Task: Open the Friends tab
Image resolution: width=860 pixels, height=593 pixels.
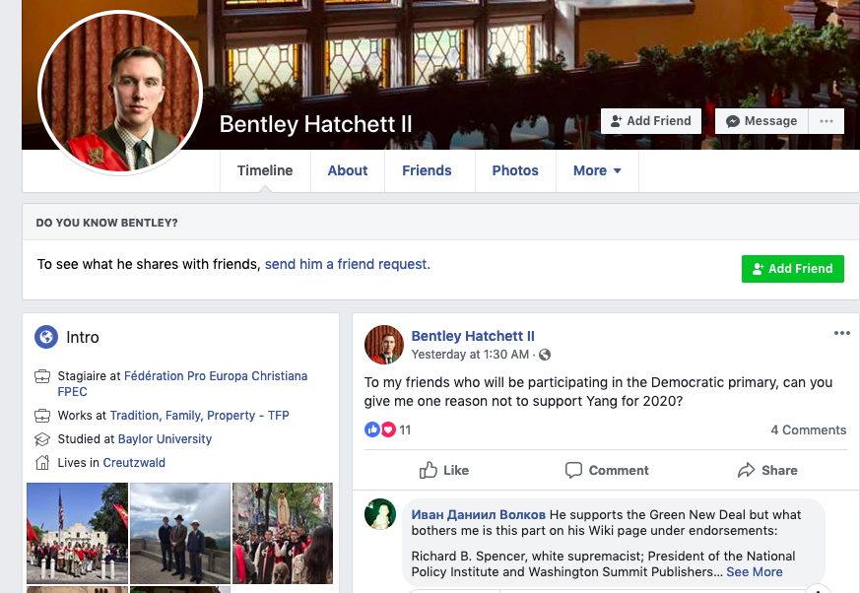Action: [x=427, y=170]
